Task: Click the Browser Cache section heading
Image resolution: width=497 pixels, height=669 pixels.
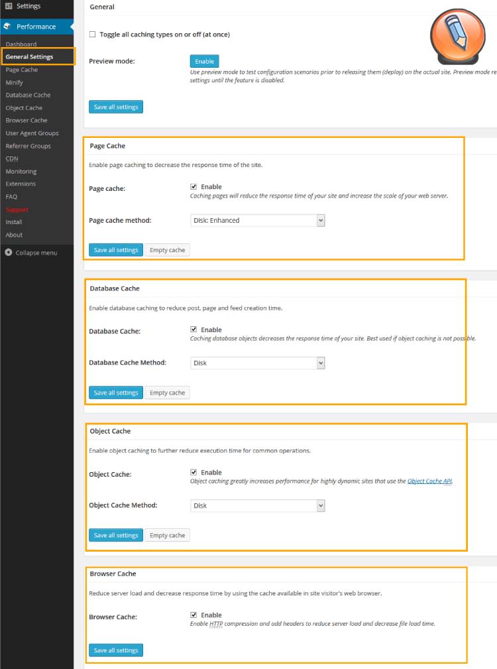Action: (x=113, y=574)
